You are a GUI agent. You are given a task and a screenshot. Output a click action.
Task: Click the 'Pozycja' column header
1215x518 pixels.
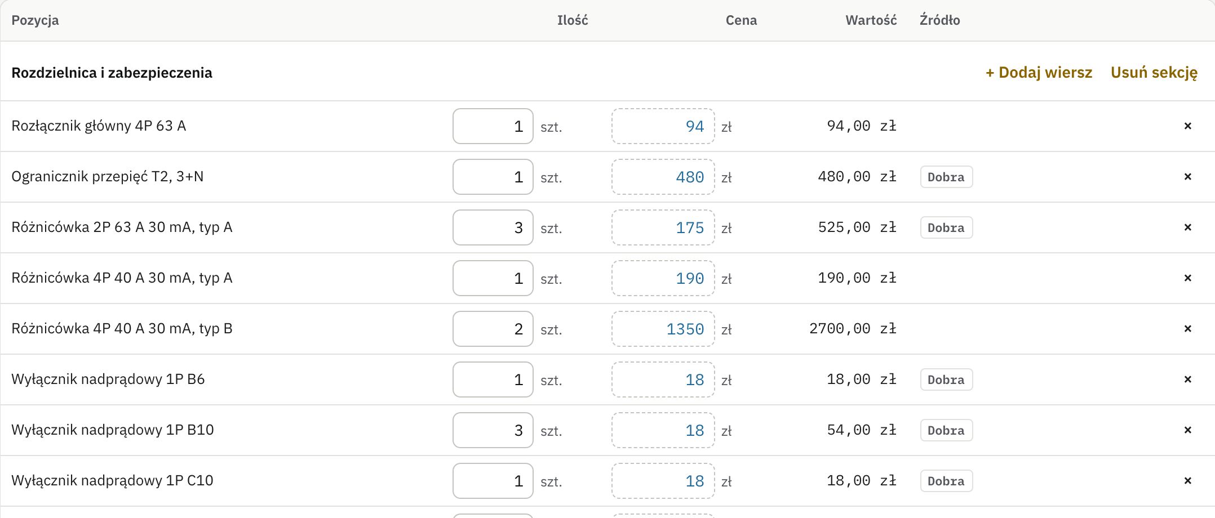coord(35,20)
